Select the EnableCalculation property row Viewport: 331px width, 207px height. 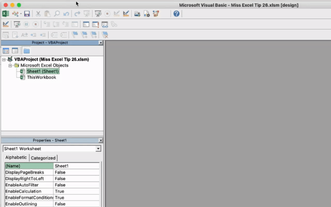point(52,191)
